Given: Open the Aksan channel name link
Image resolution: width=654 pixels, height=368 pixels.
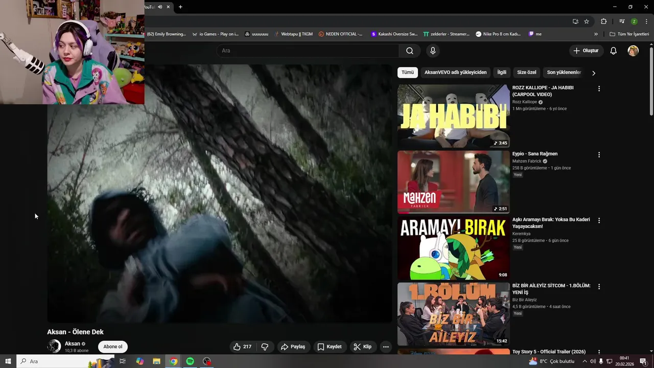Looking at the screenshot, I should point(72,343).
